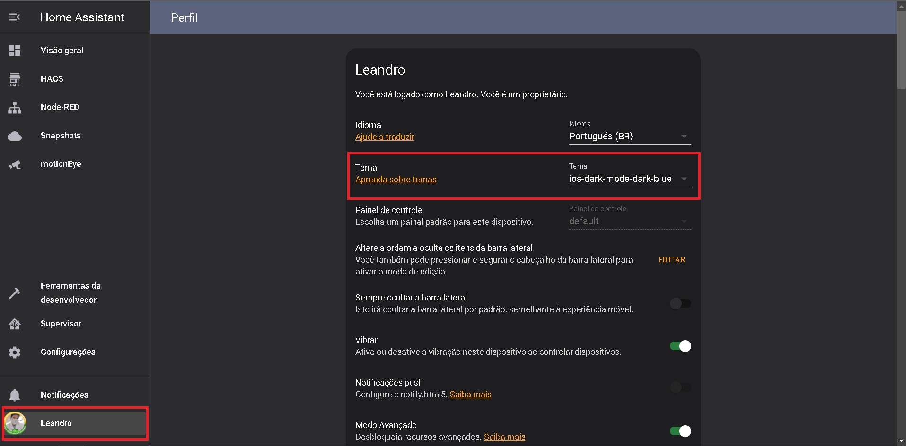The width and height of the screenshot is (906, 446).
Task: Click the disabled Painel de controle dropdown
Action: (x=630, y=218)
